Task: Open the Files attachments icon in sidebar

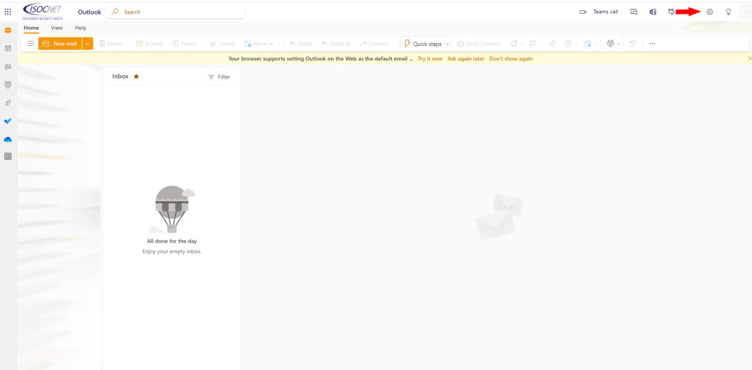Action: pyautogui.click(x=8, y=102)
